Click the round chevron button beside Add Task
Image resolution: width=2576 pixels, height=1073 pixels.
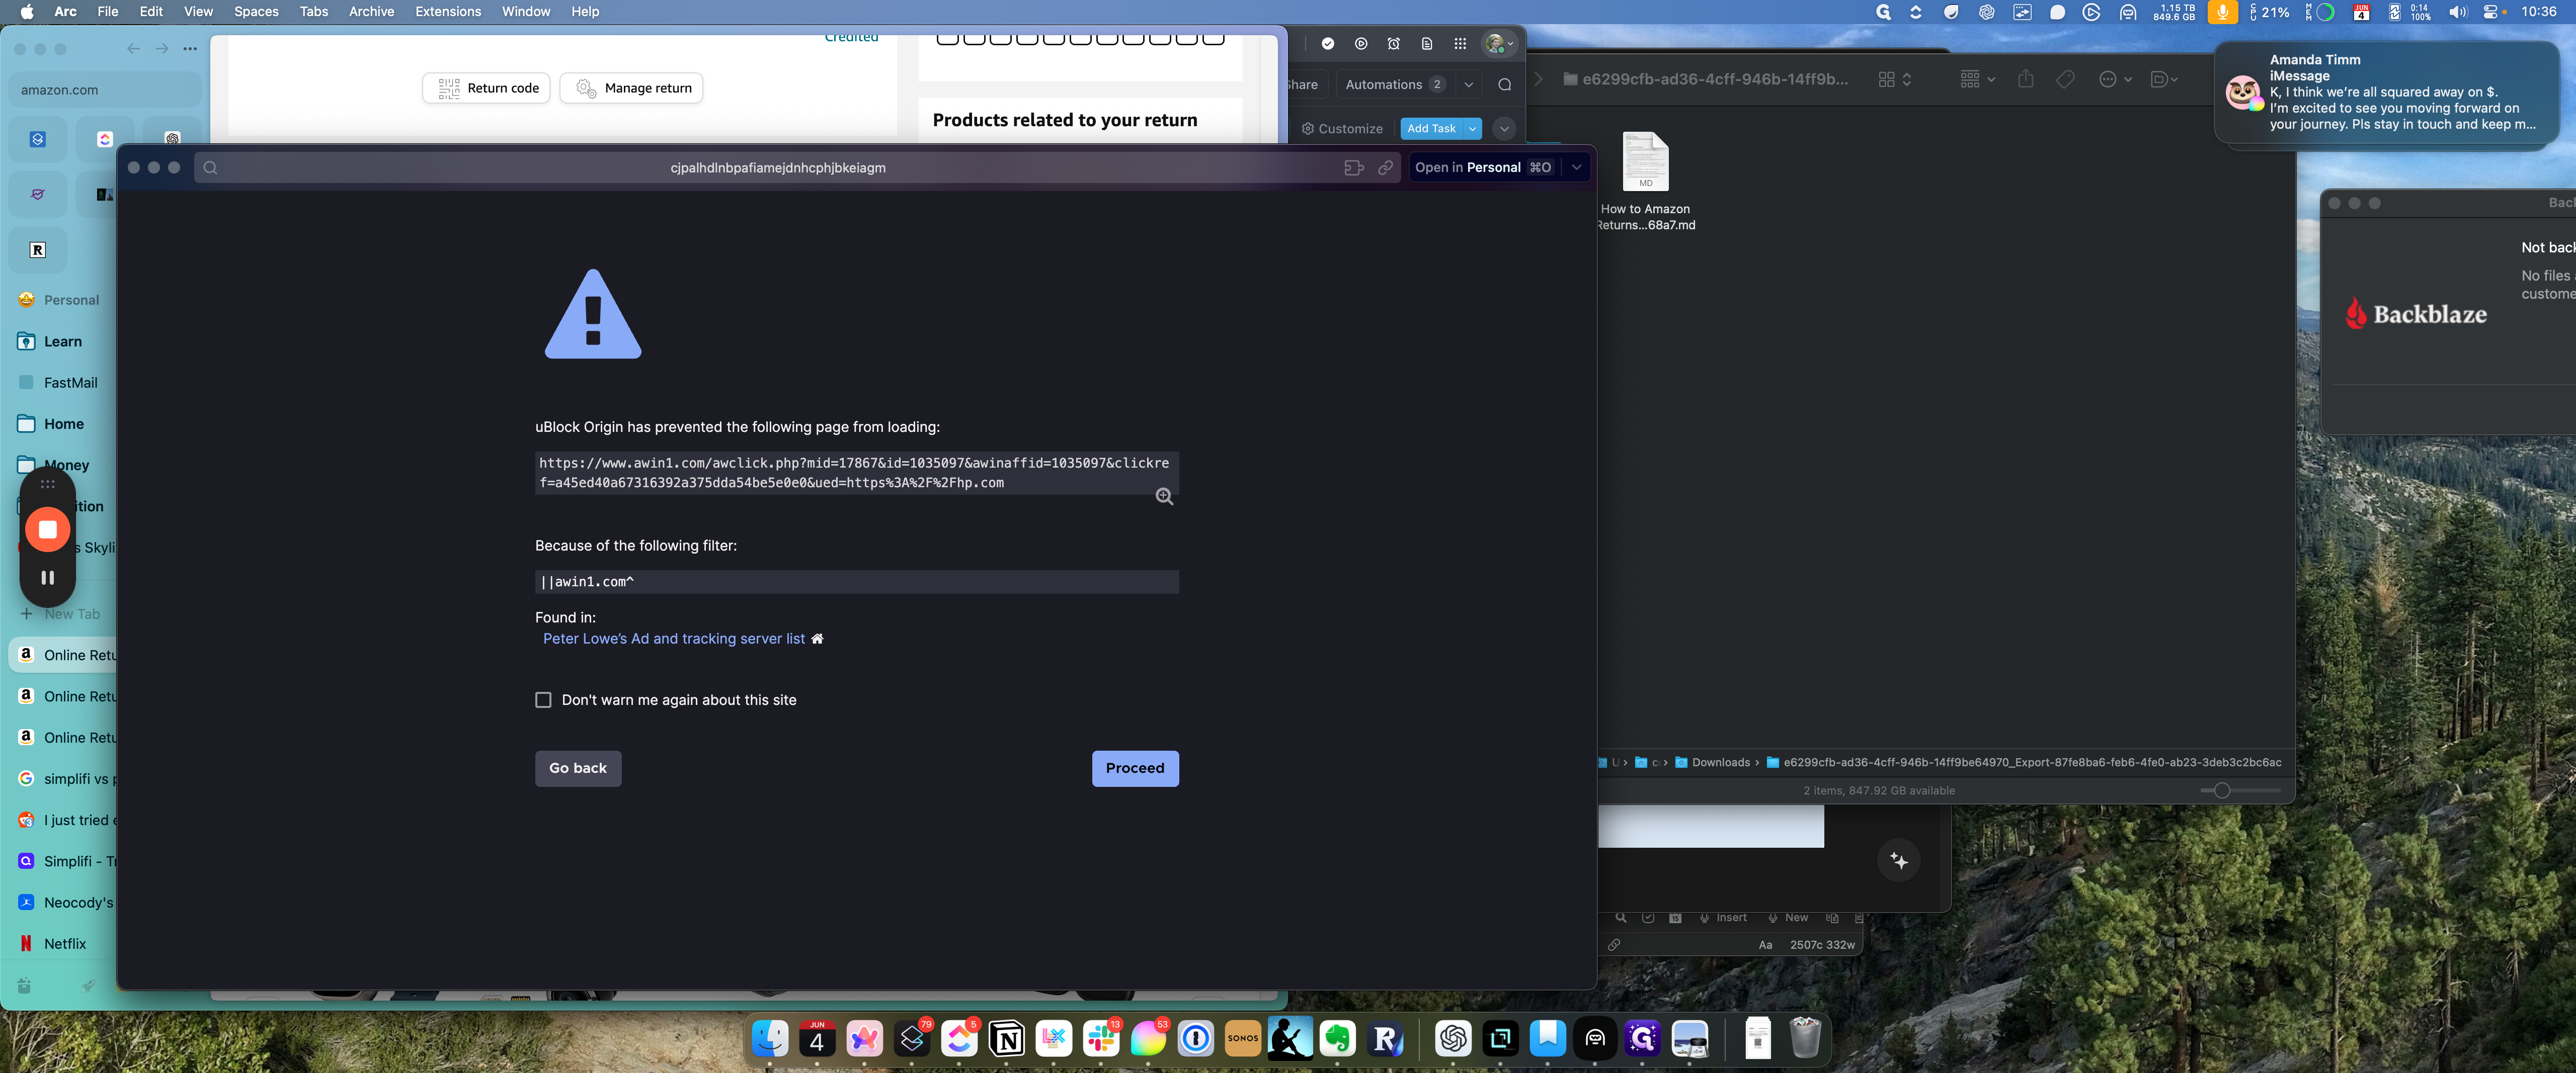coord(1504,129)
